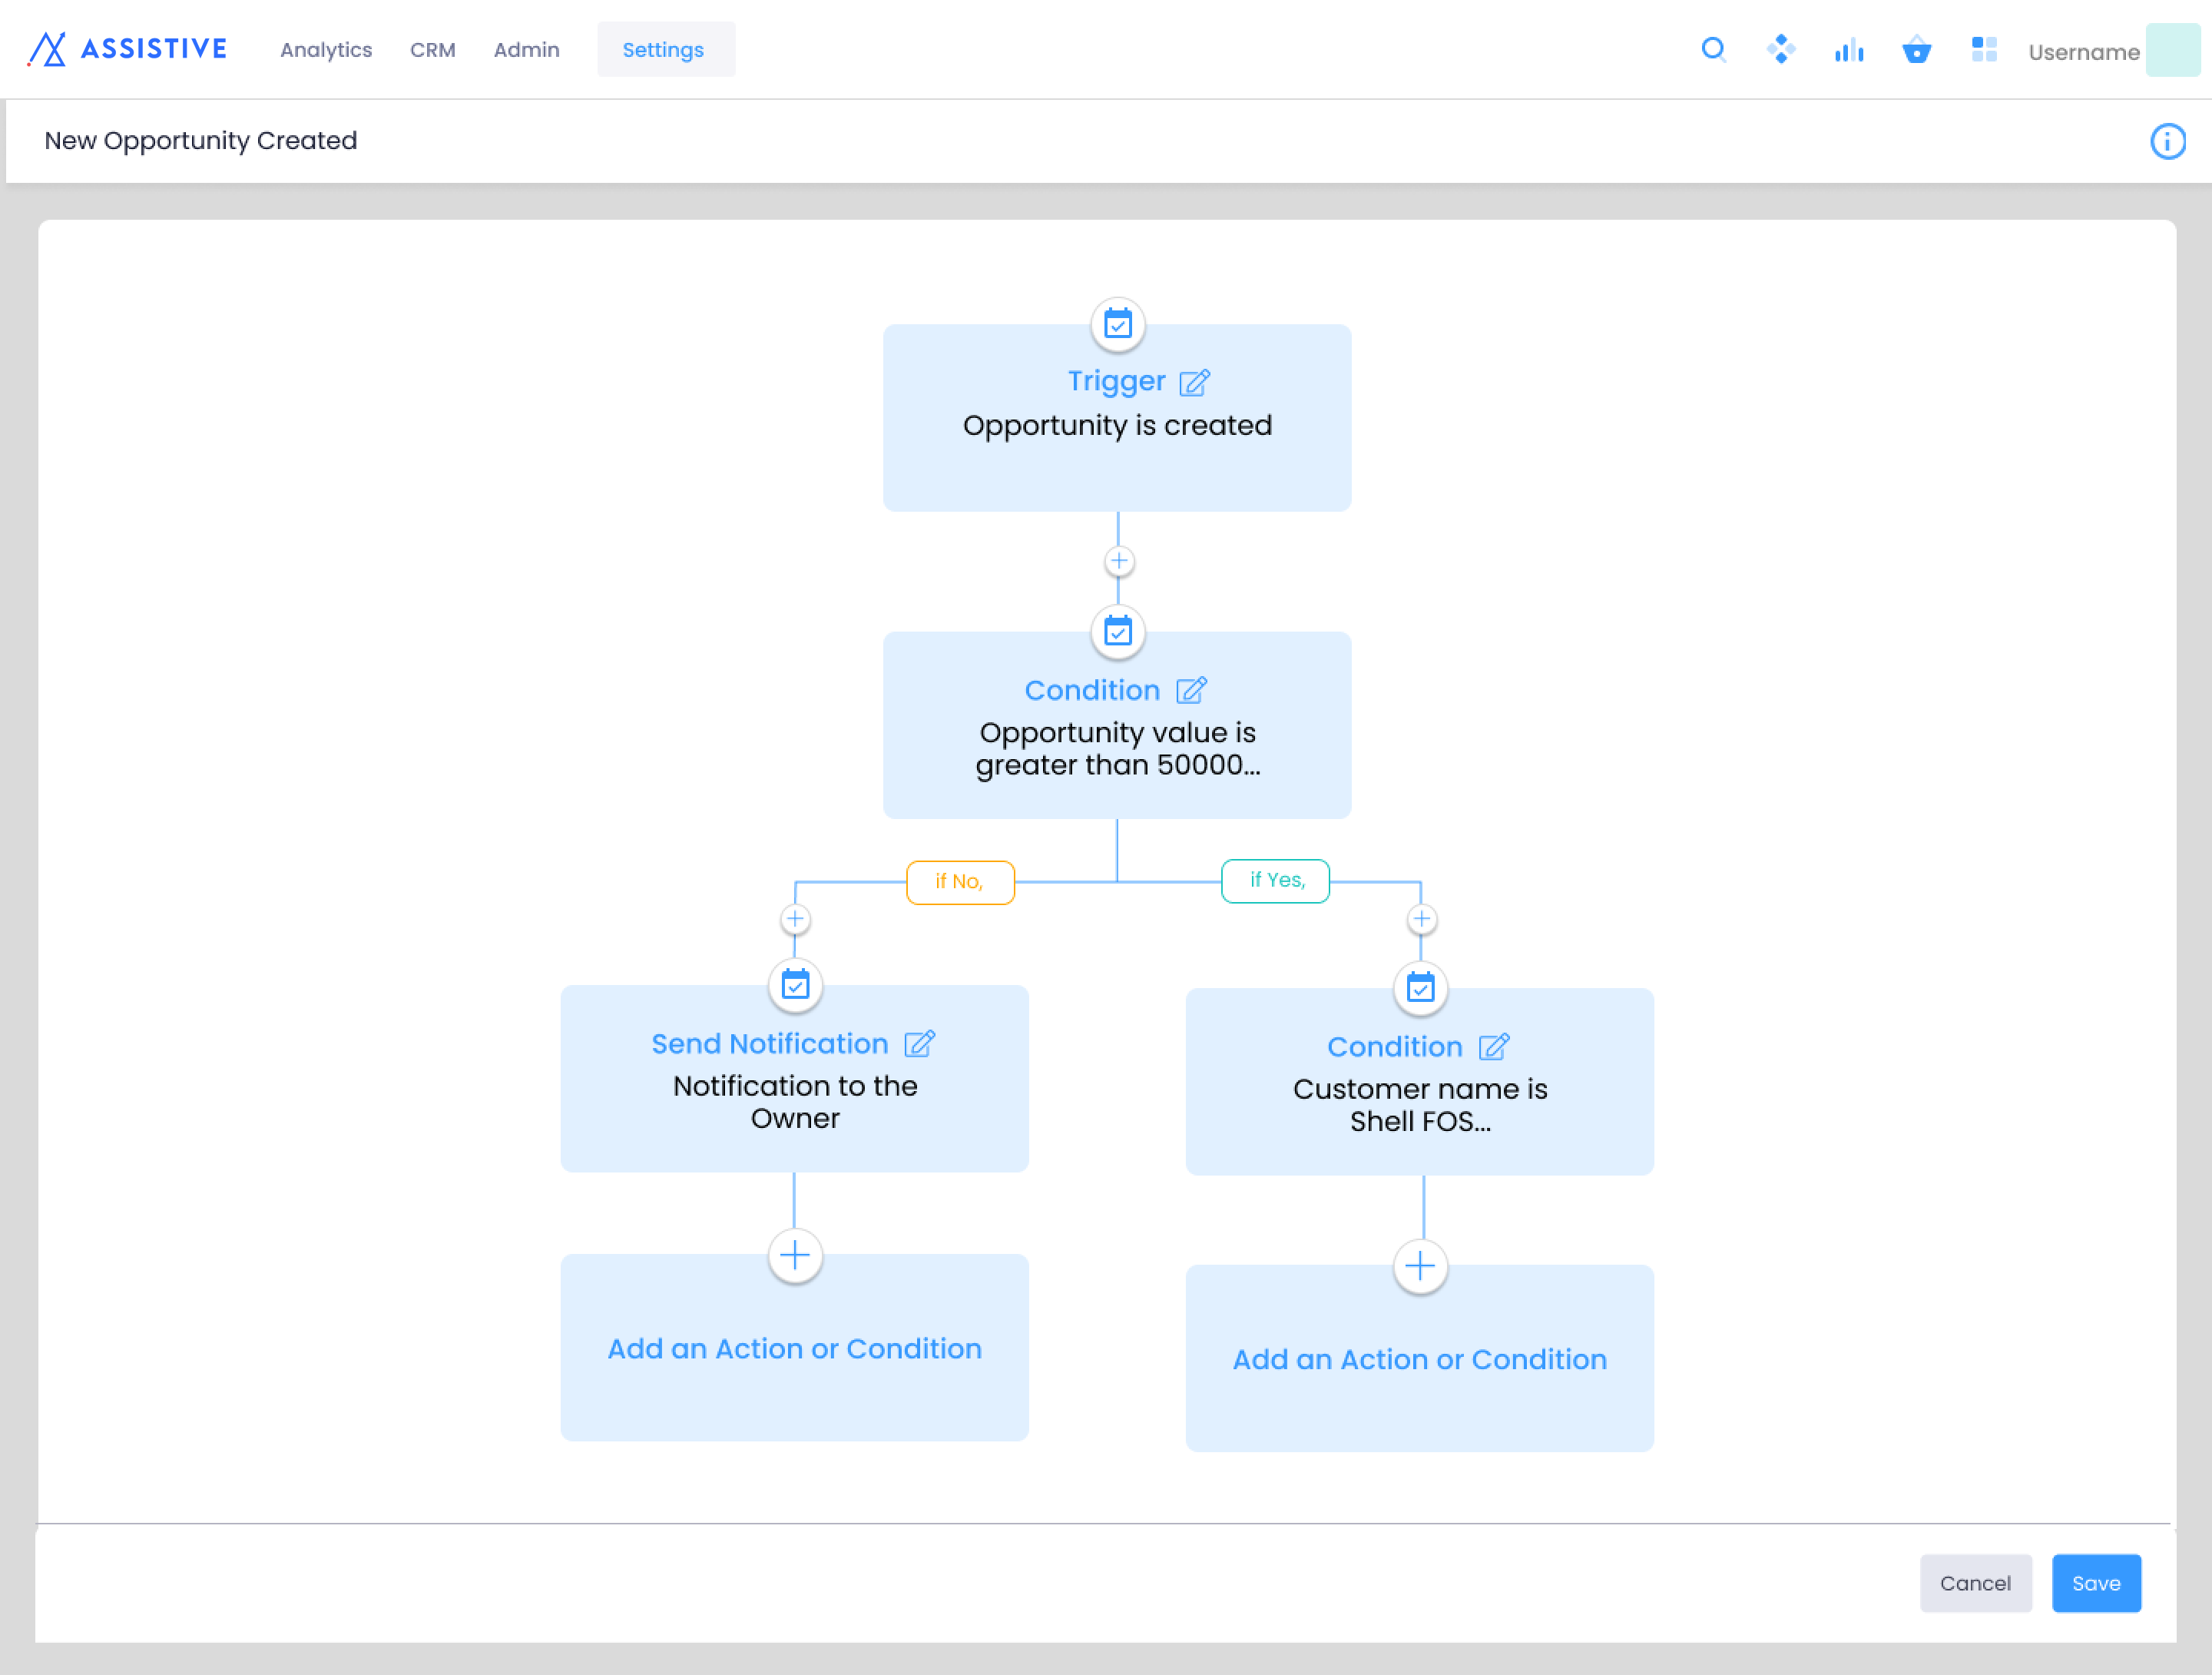Open the Analytics menu
Image resolution: width=2212 pixels, height=1675 pixels.
(326, 50)
